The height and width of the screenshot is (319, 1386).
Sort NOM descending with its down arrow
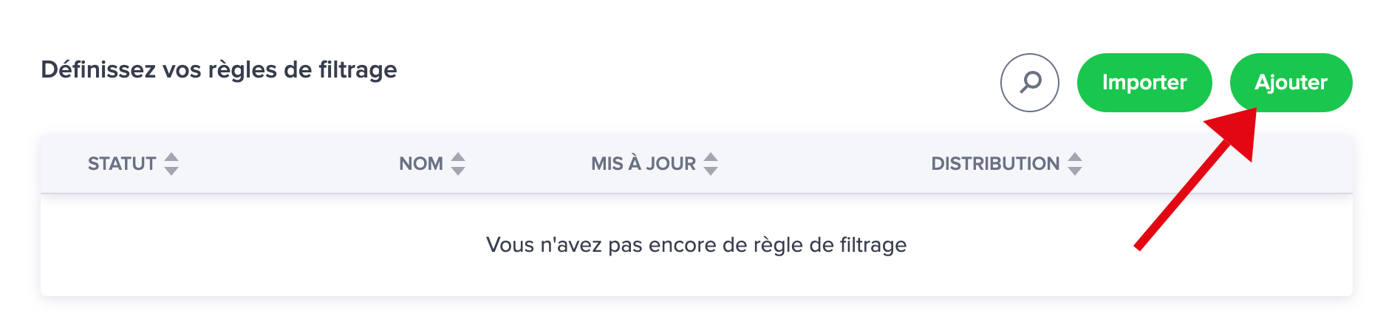click(x=458, y=171)
